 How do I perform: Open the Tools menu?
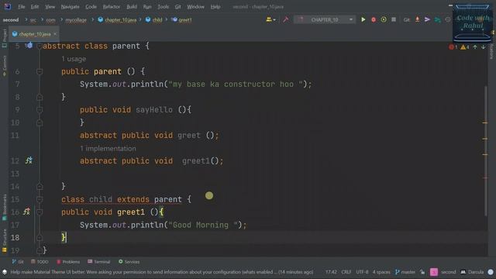click(163, 7)
